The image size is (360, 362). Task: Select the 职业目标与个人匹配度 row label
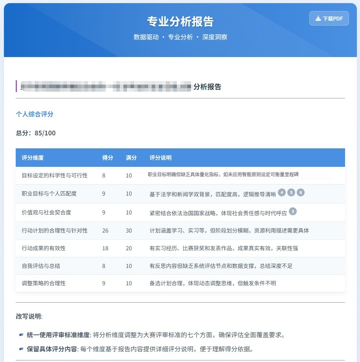point(49,194)
